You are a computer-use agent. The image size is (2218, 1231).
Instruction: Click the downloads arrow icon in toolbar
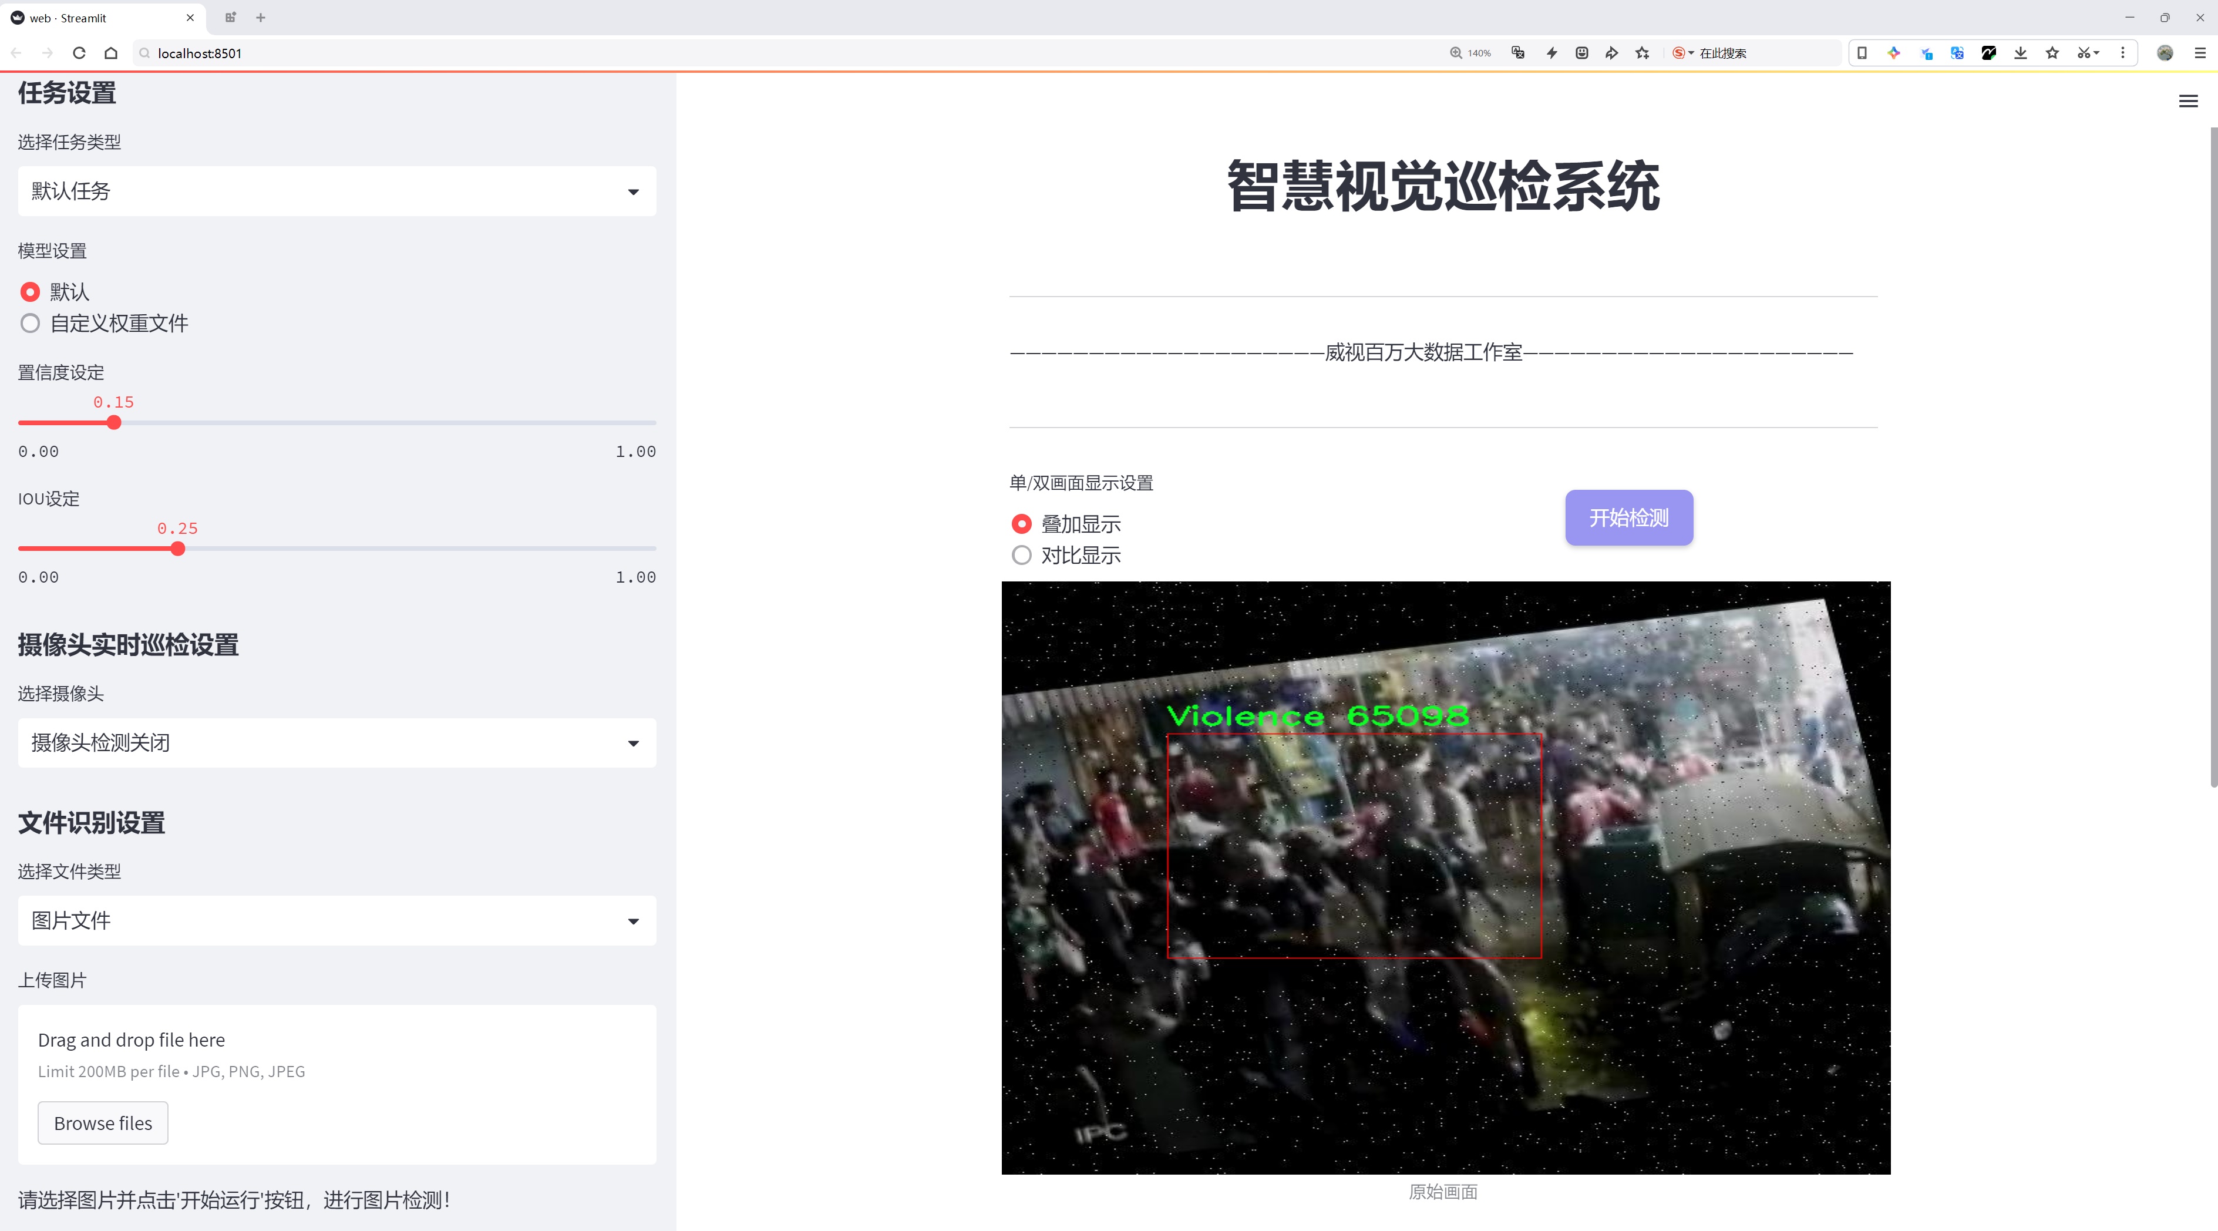coord(2021,53)
